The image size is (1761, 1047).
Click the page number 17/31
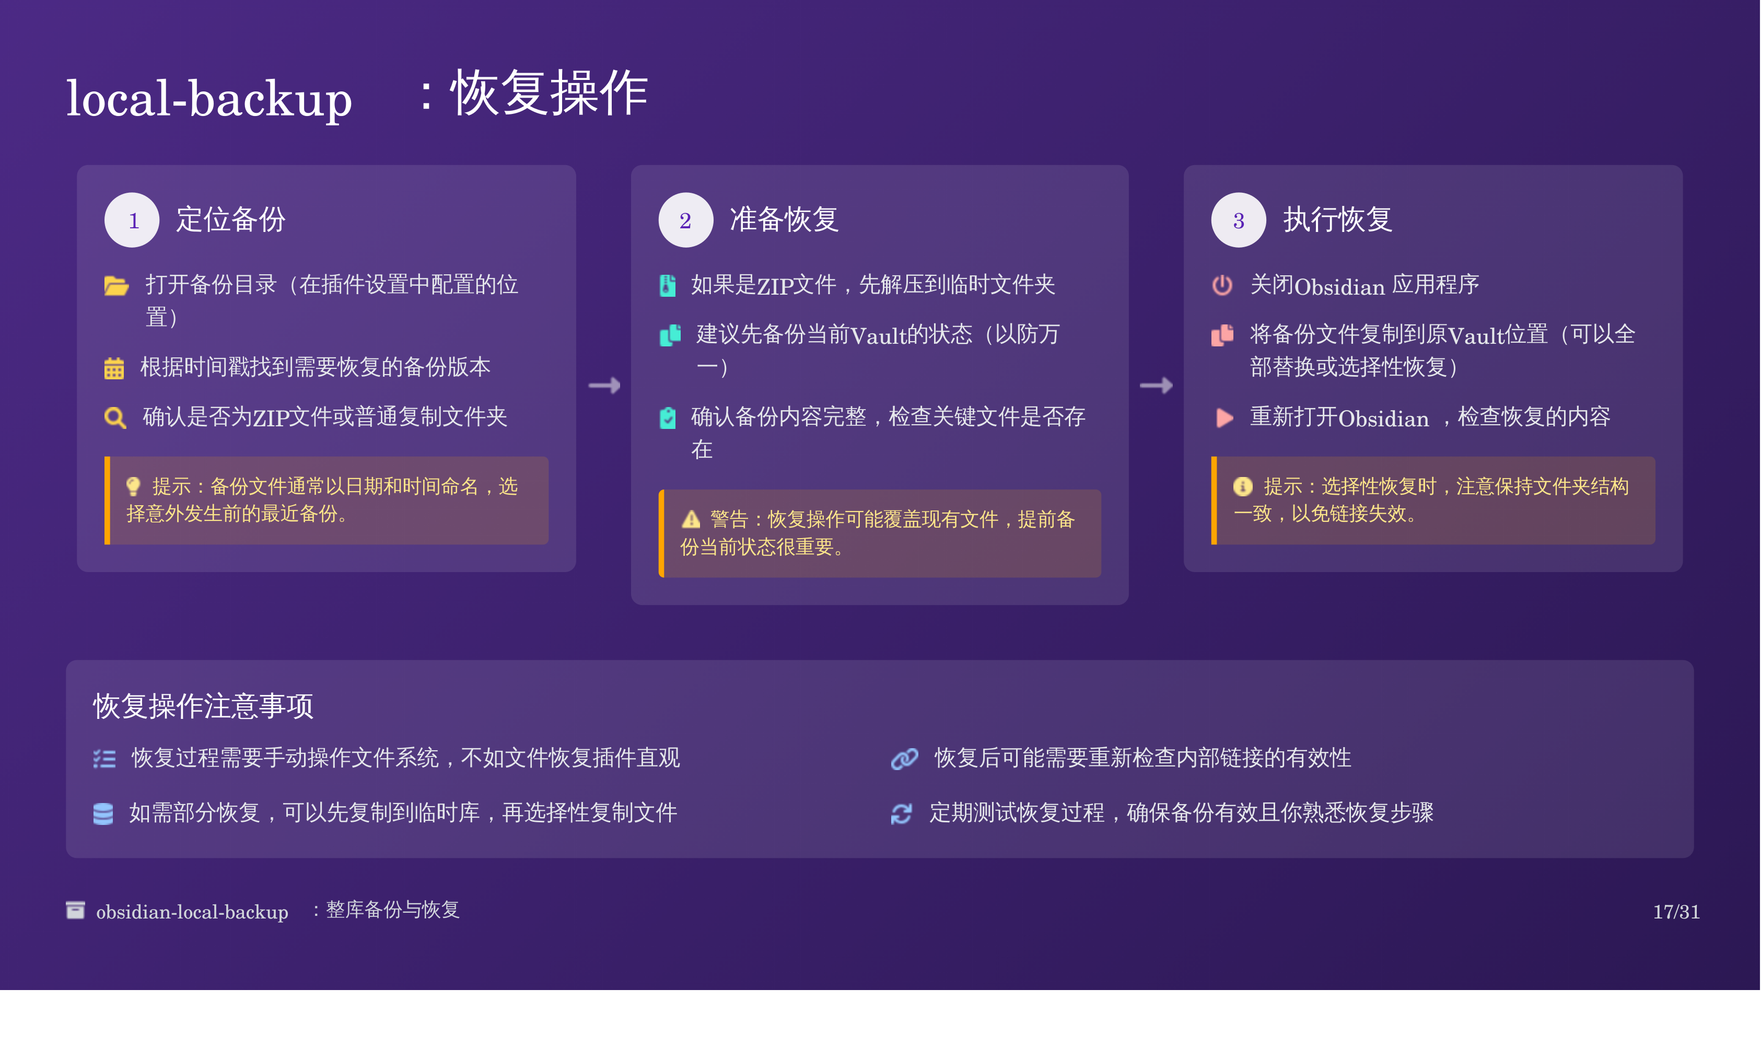coord(1676,912)
